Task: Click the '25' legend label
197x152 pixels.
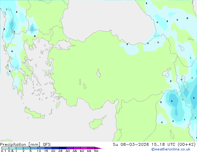Action: pos(60,151)
